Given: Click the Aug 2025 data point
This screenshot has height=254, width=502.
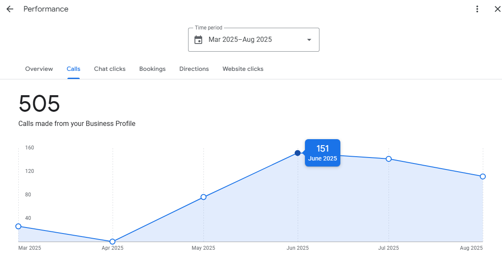Looking at the screenshot, I should 482,176.
